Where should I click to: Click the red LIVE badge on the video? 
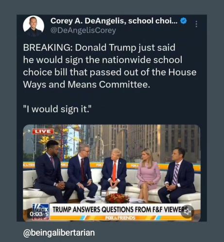43,131
